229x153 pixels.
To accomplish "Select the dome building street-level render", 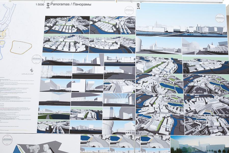I will pyautogui.click(x=205, y=46).
